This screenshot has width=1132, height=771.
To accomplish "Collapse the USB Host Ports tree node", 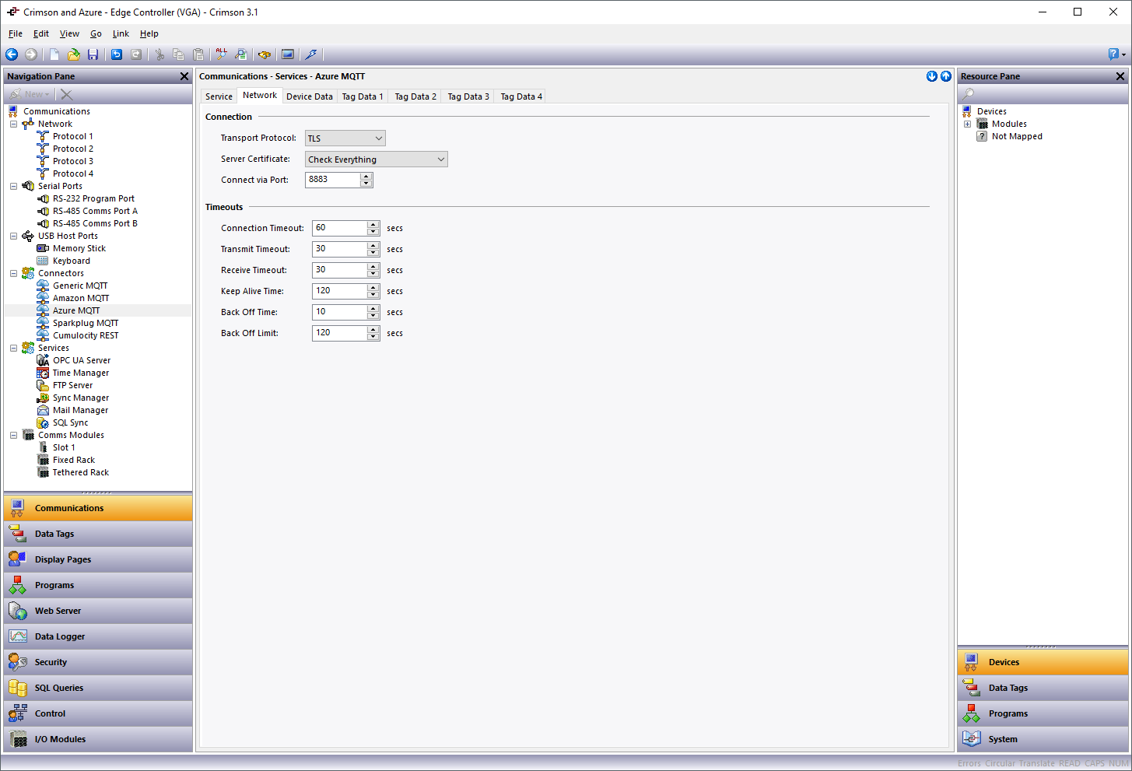I will click(13, 236).
